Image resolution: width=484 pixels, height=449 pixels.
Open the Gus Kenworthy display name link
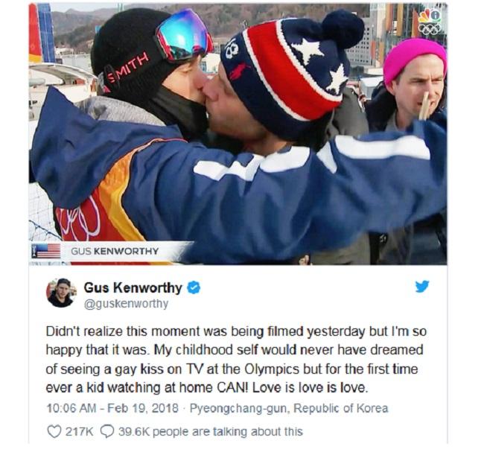(x=133, y=287)
